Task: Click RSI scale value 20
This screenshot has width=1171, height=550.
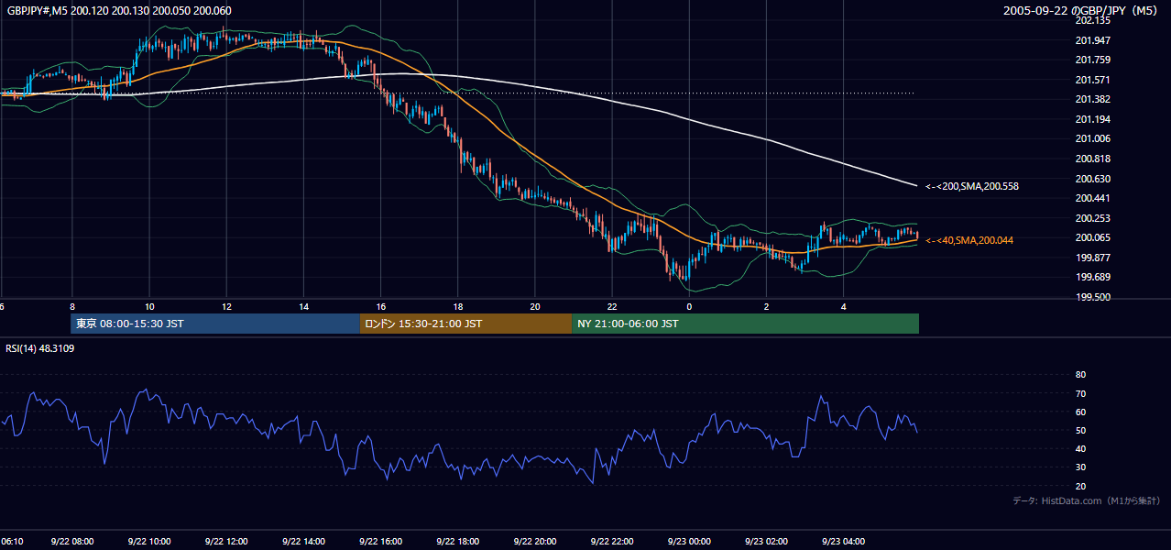Action: 1080,486
